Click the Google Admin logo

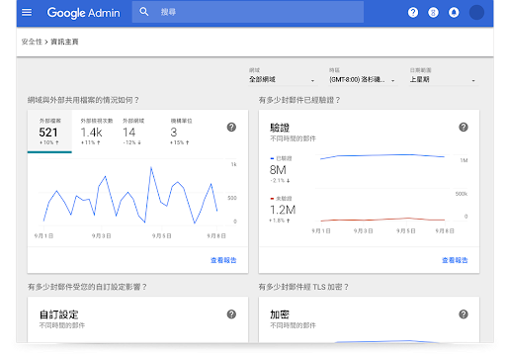point(83,13)
